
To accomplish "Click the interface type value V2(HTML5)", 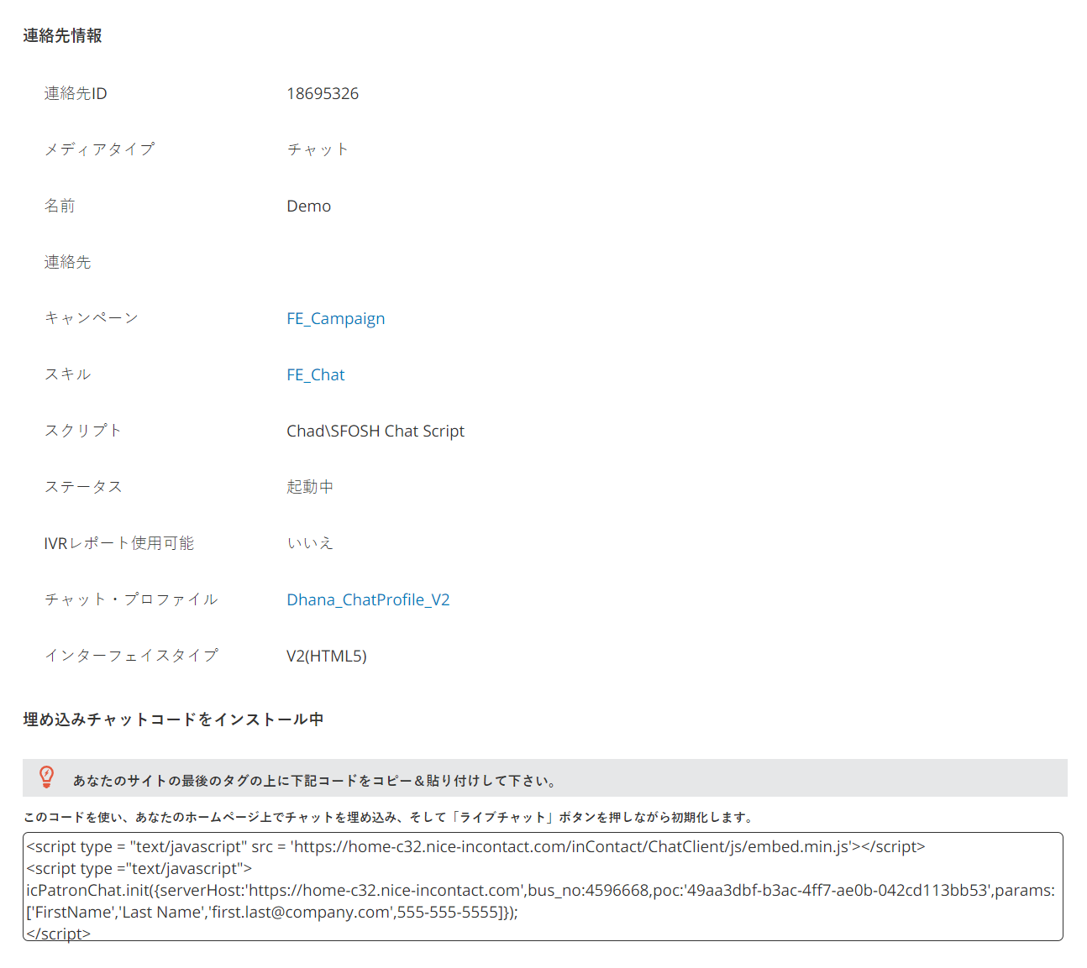I will (x=327, y=656).
